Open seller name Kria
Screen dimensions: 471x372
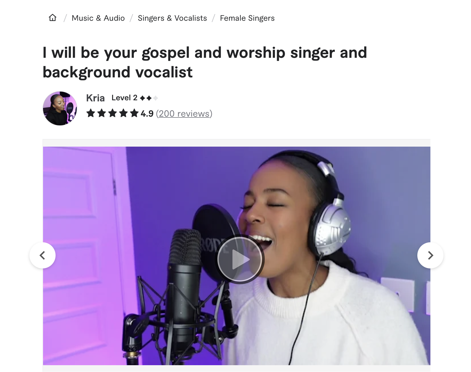click(x=95, y=98)
